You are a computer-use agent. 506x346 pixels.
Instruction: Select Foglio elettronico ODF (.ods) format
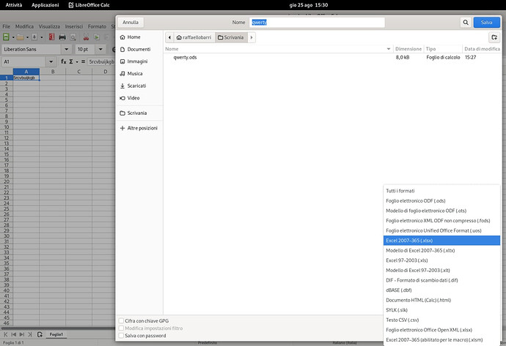coord(441,201)
